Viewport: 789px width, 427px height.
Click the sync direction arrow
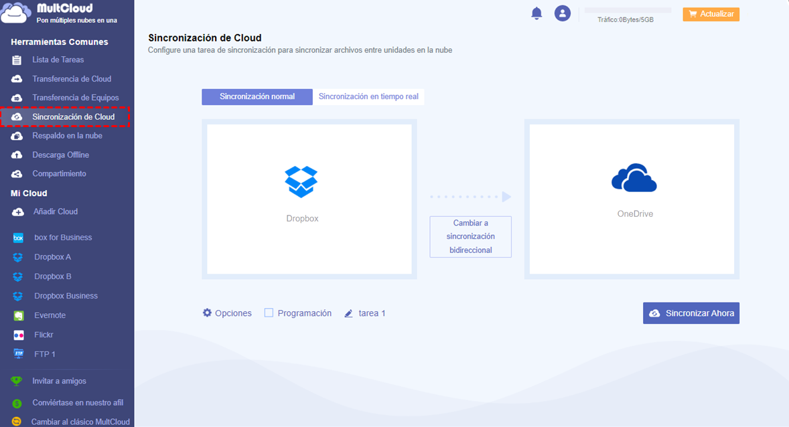[470, 197]
